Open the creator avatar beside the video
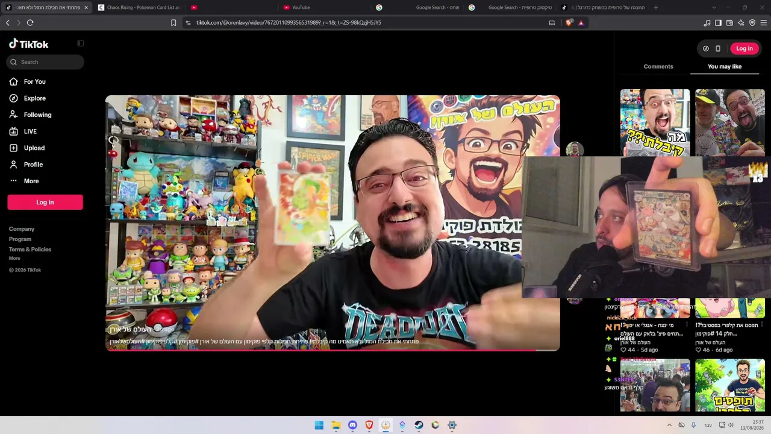Image resolution: width=771 pixels, height=434 pixels. point(575,149)
